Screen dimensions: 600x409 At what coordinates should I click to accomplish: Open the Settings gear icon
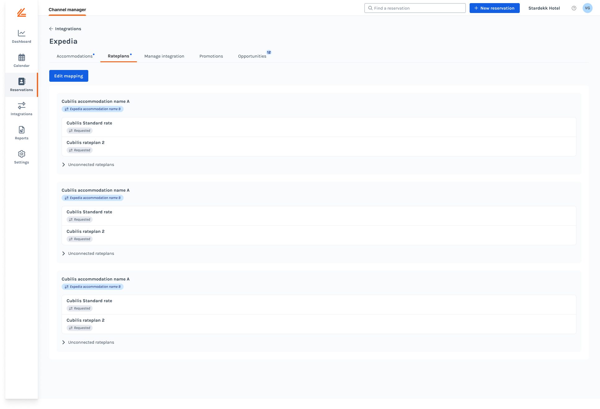pyautogui.click(x=21, y=154)
